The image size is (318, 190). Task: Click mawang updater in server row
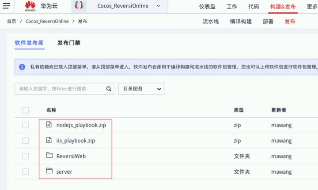tap(281, 172)
